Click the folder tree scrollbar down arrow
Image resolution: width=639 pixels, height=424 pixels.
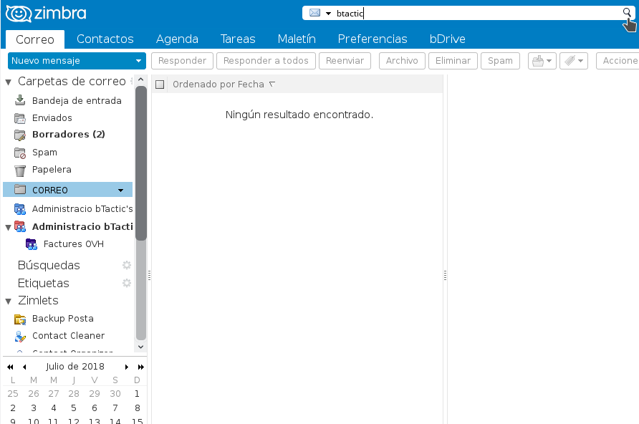140,347
